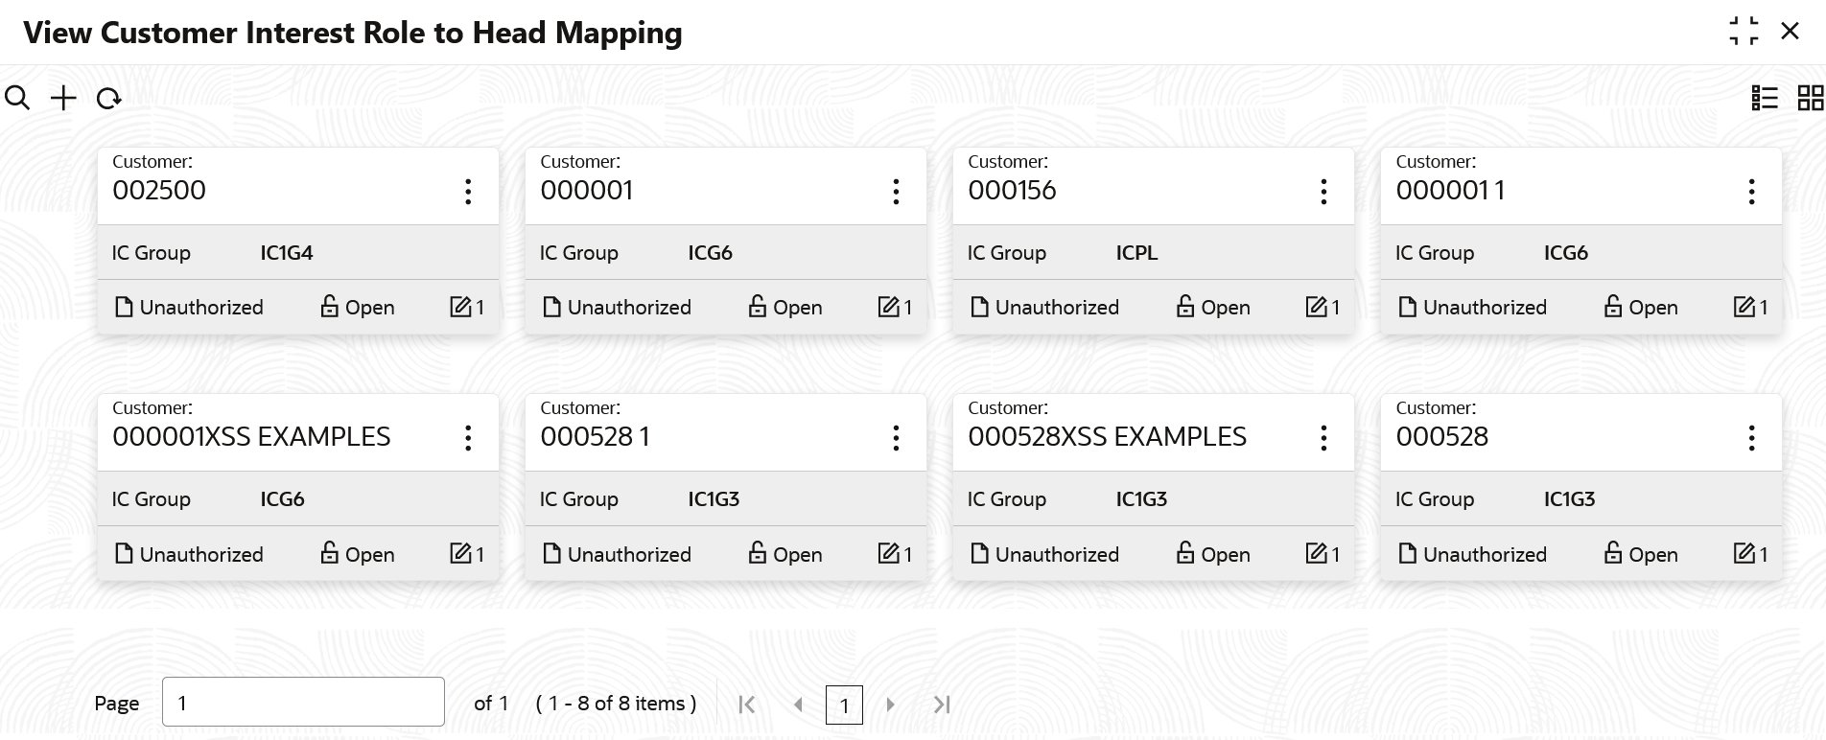The image size is (1826, 740).
Task: Go to the previous page
Action: 798,705
